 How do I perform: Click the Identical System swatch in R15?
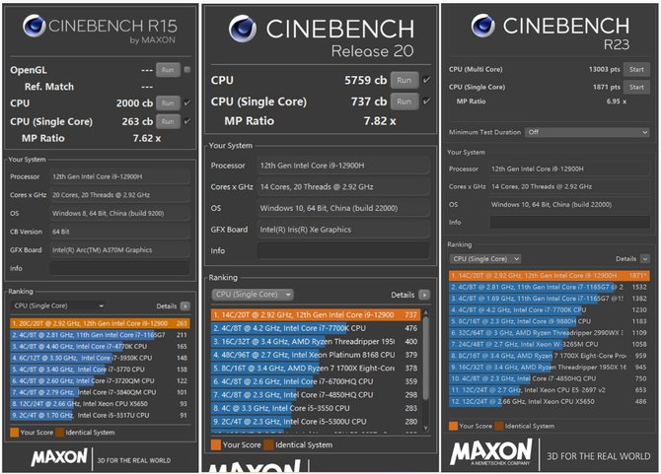point(59,433)
